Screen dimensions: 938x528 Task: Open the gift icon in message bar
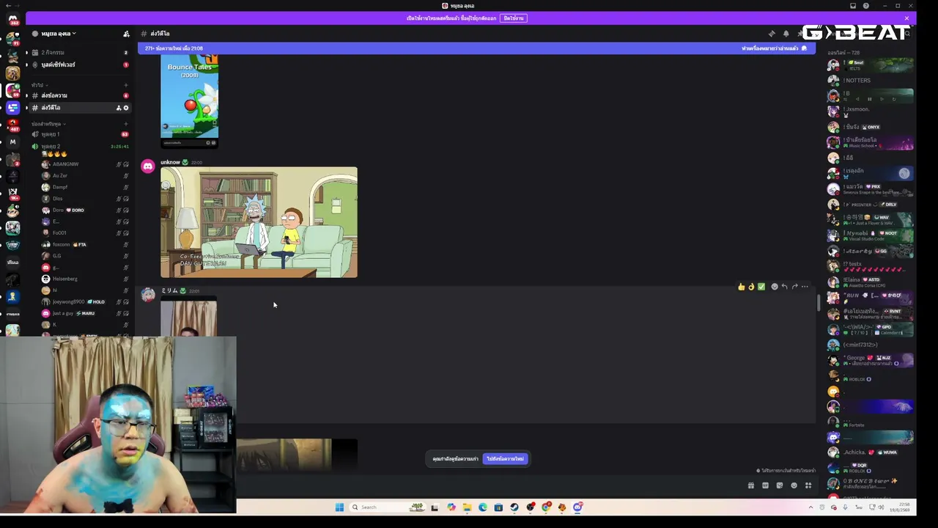coord(750,485)
